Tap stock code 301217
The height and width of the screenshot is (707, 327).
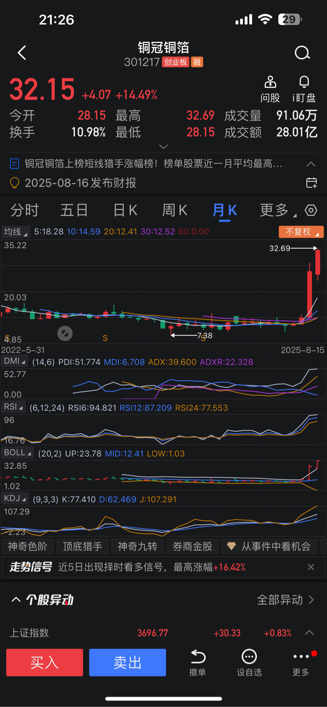[142, 62]
